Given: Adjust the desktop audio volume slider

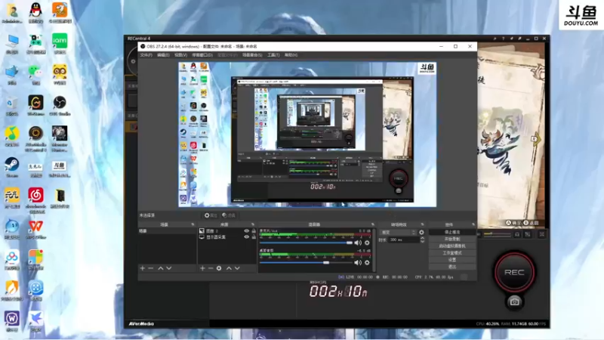Looking at the screenshot, I should pos(306,262).
